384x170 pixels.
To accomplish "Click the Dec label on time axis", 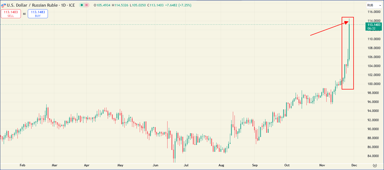I will pos(354,166).
